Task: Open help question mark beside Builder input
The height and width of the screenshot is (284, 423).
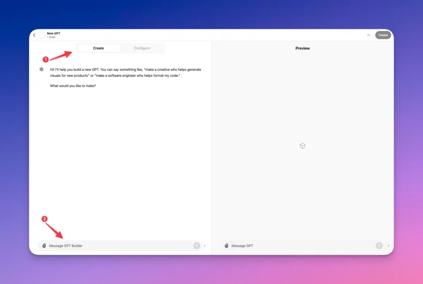Action: 204,246
